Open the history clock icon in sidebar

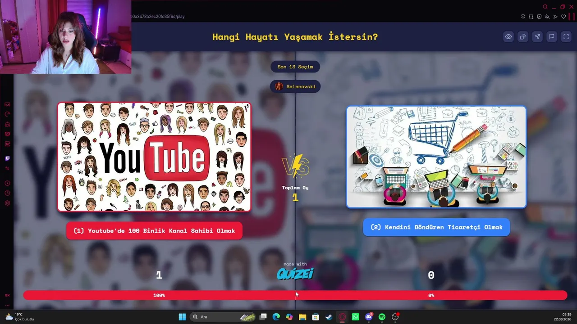pos(7,193)
